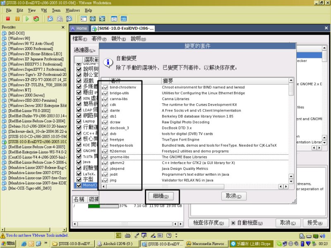
Task: Switch to the Home tab
Action: pyautogui.click(x=79, y=29)
